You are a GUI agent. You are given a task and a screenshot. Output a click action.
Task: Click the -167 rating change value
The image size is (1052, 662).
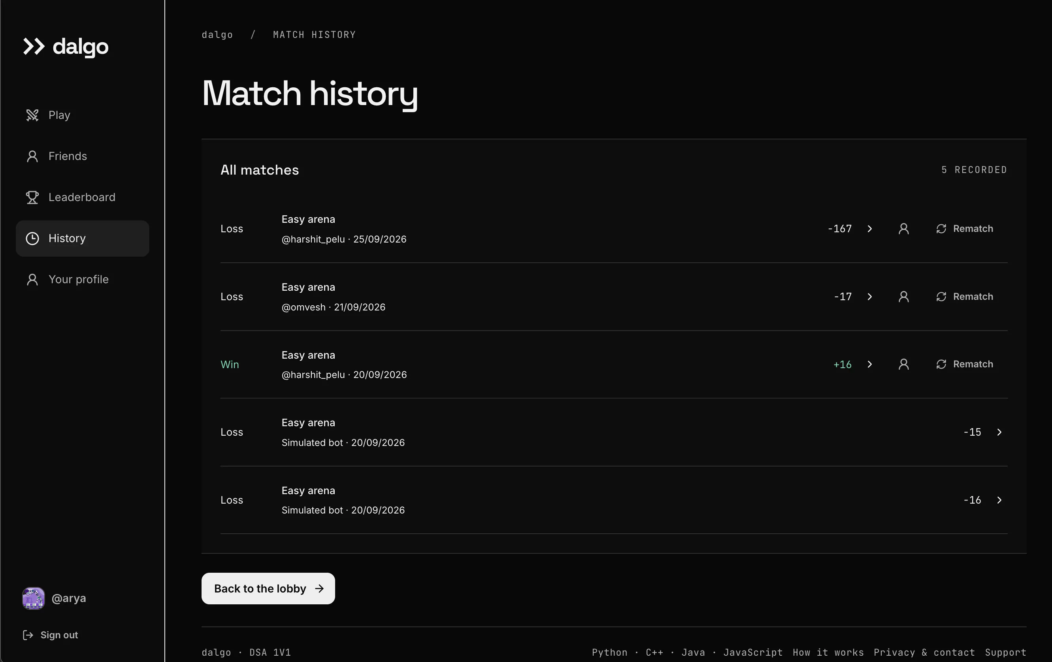coord(839,228)
